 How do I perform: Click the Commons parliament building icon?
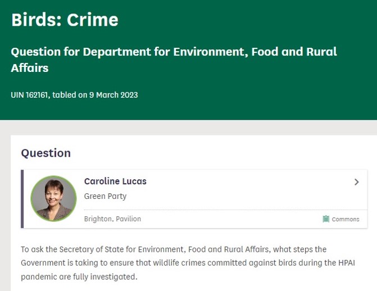326,219
